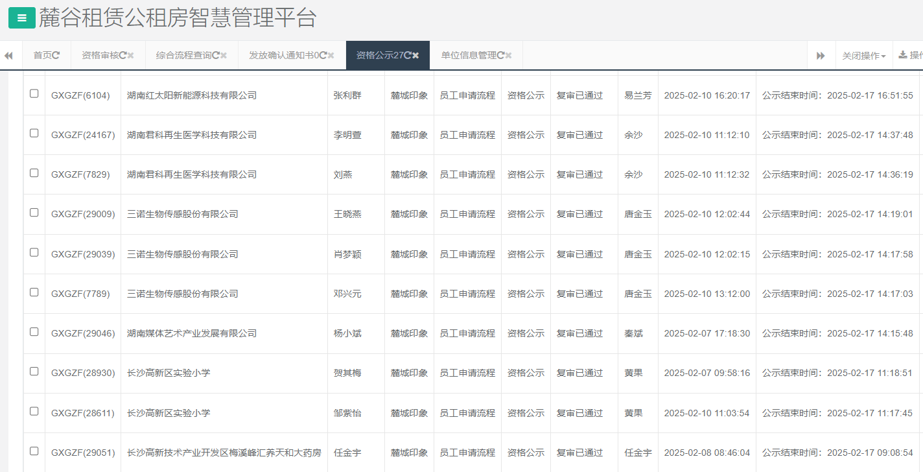
Task: Click the refresh icon on 综合流程查询 tab
Action: [x=215, y=55]
